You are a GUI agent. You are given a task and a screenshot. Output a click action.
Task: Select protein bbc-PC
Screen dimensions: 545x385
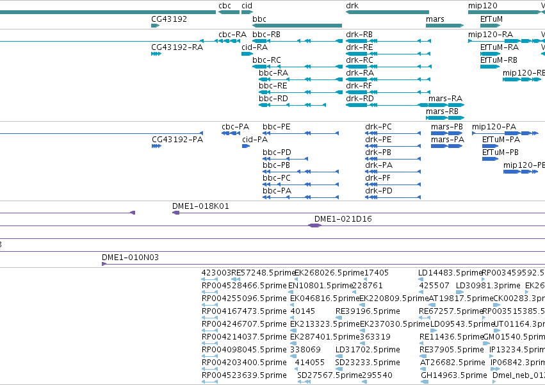coord(276,179)
